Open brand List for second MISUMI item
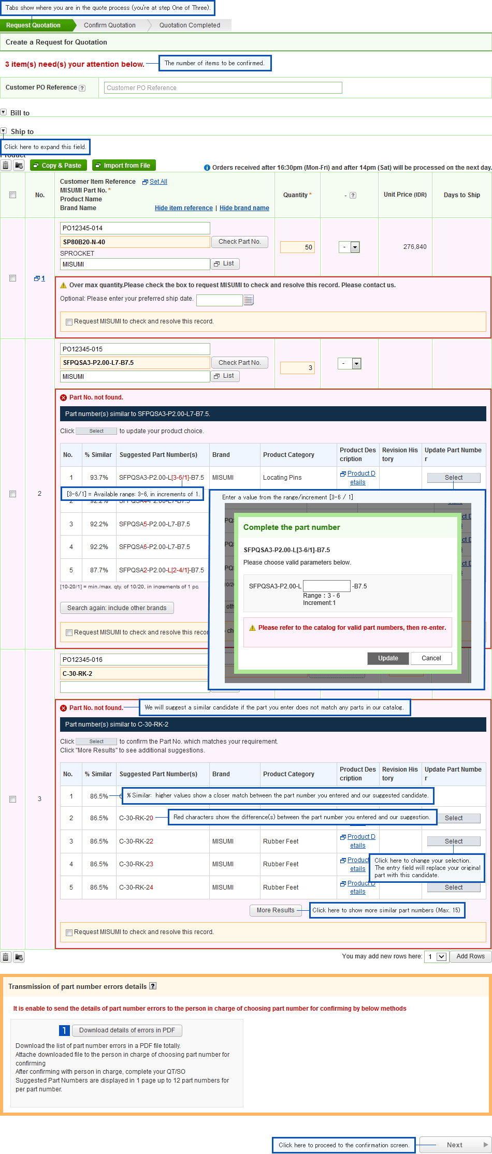Screen dimensions: 492x1154 point(225,376)
